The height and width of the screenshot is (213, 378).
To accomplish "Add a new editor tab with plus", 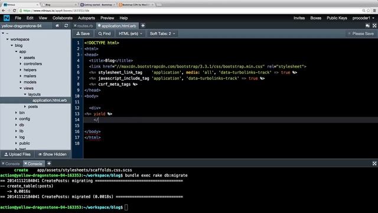I will [x=143, y=25].
